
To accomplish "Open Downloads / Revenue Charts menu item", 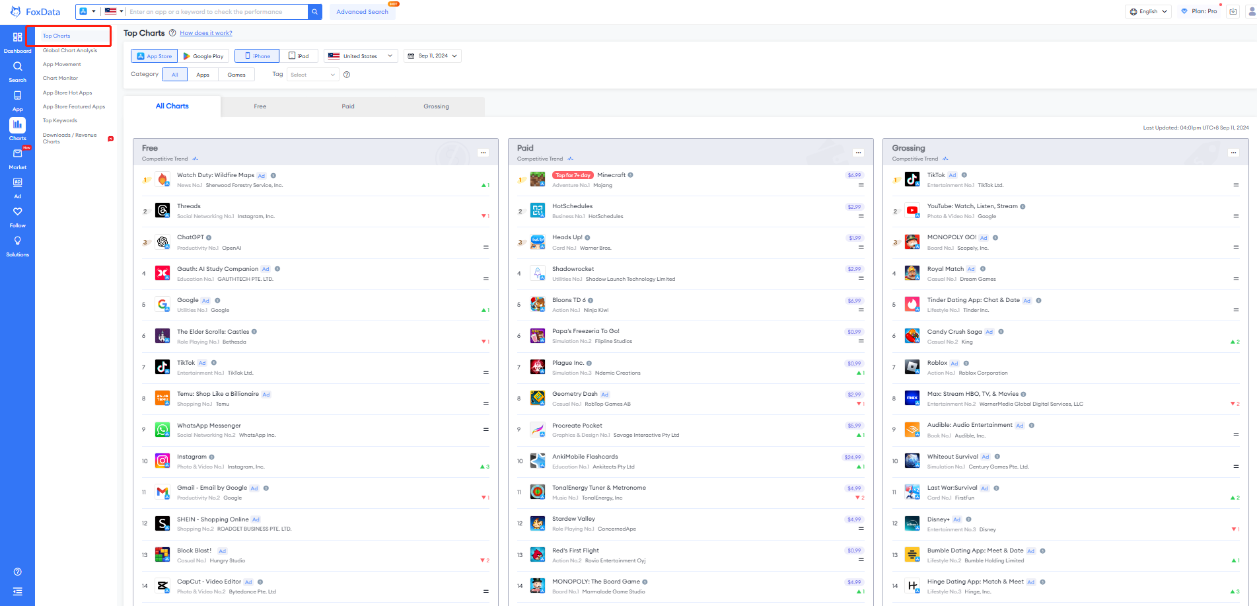I will click(x=70, y=138).
